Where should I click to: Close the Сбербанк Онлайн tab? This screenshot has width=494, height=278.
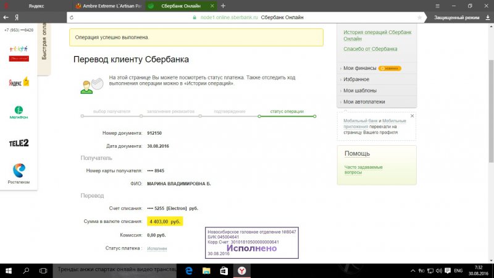212,6
